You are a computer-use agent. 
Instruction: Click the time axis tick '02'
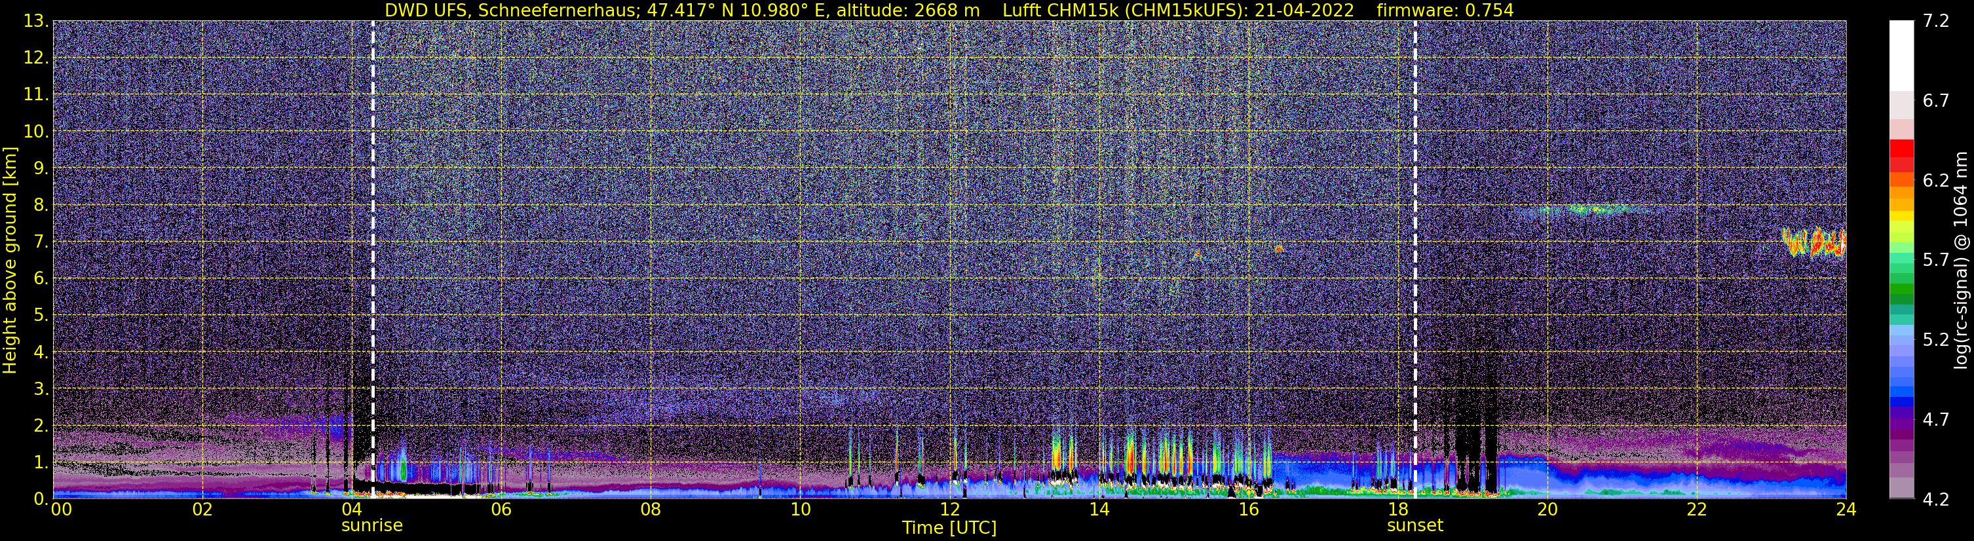click(x=202, y=510)
